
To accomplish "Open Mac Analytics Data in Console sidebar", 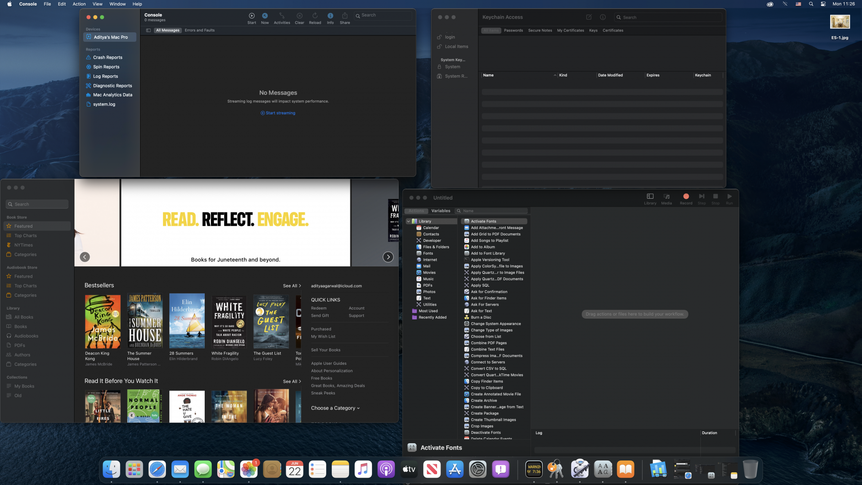I will (112, 95).
